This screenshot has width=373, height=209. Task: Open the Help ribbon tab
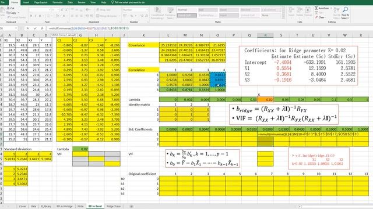point(103,2)
